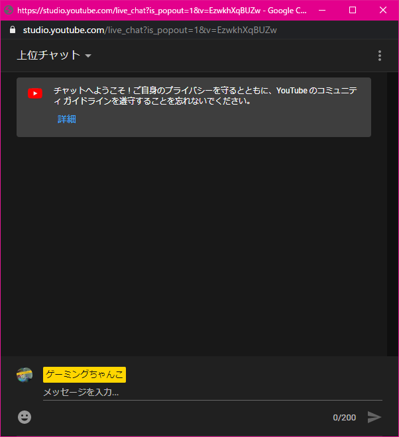Click the user avatar beside the input
Screen dimensions: 399x437
(25, 375)
